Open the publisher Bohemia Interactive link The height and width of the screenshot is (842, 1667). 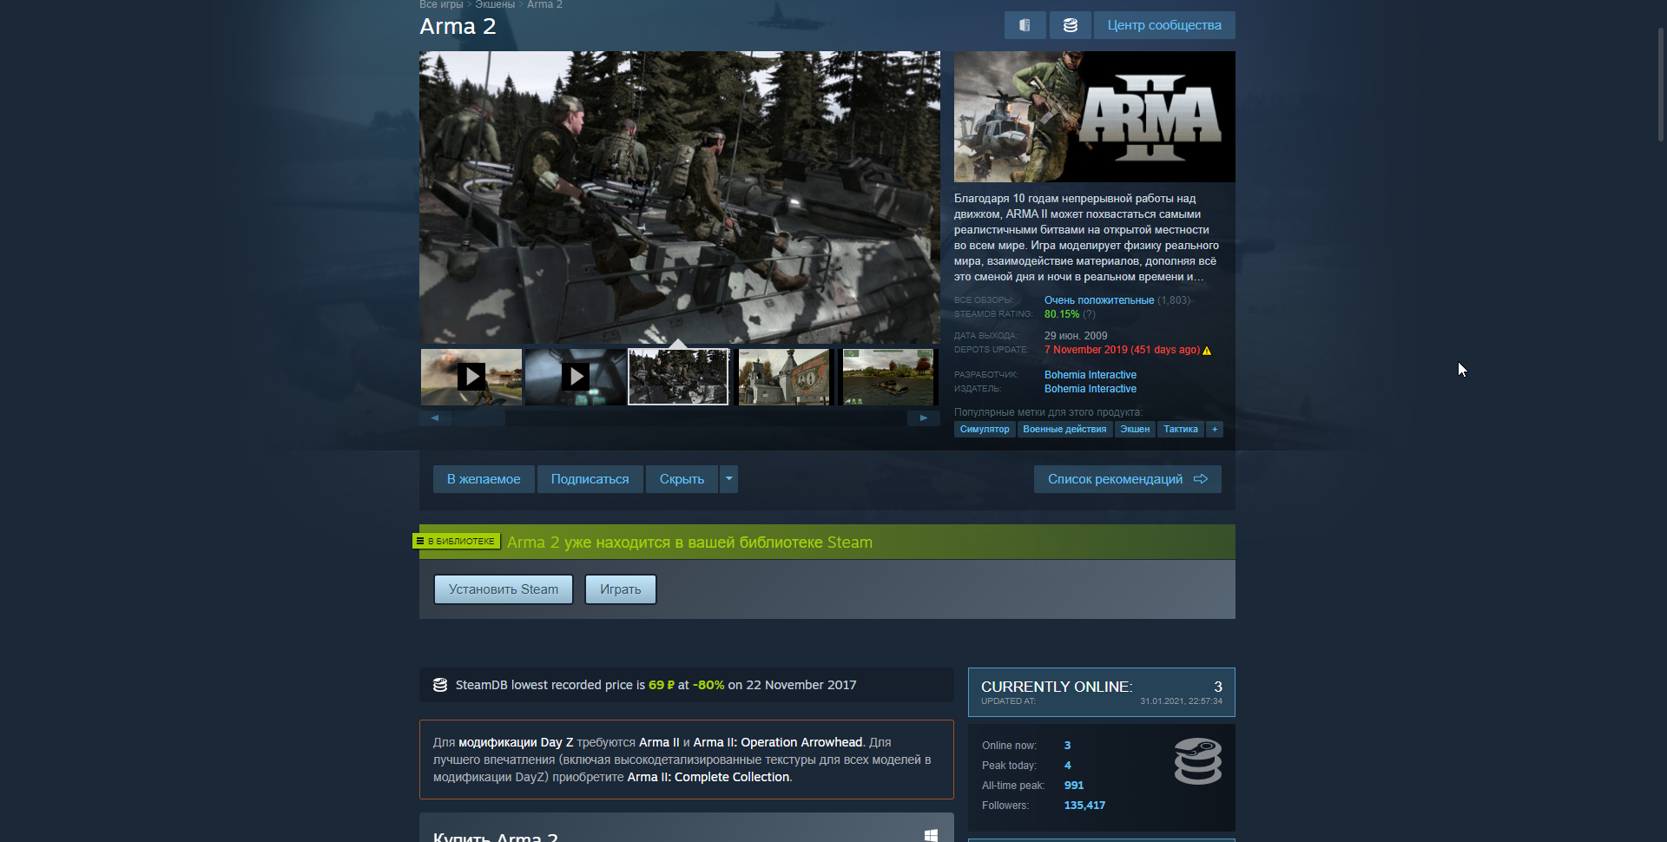click(x=1090, y=389)
